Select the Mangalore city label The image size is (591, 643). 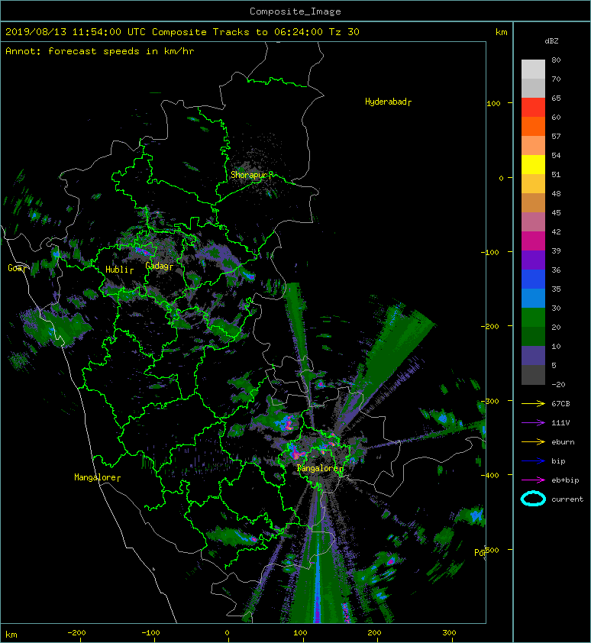pyautogui.click(x=97, y=477)
